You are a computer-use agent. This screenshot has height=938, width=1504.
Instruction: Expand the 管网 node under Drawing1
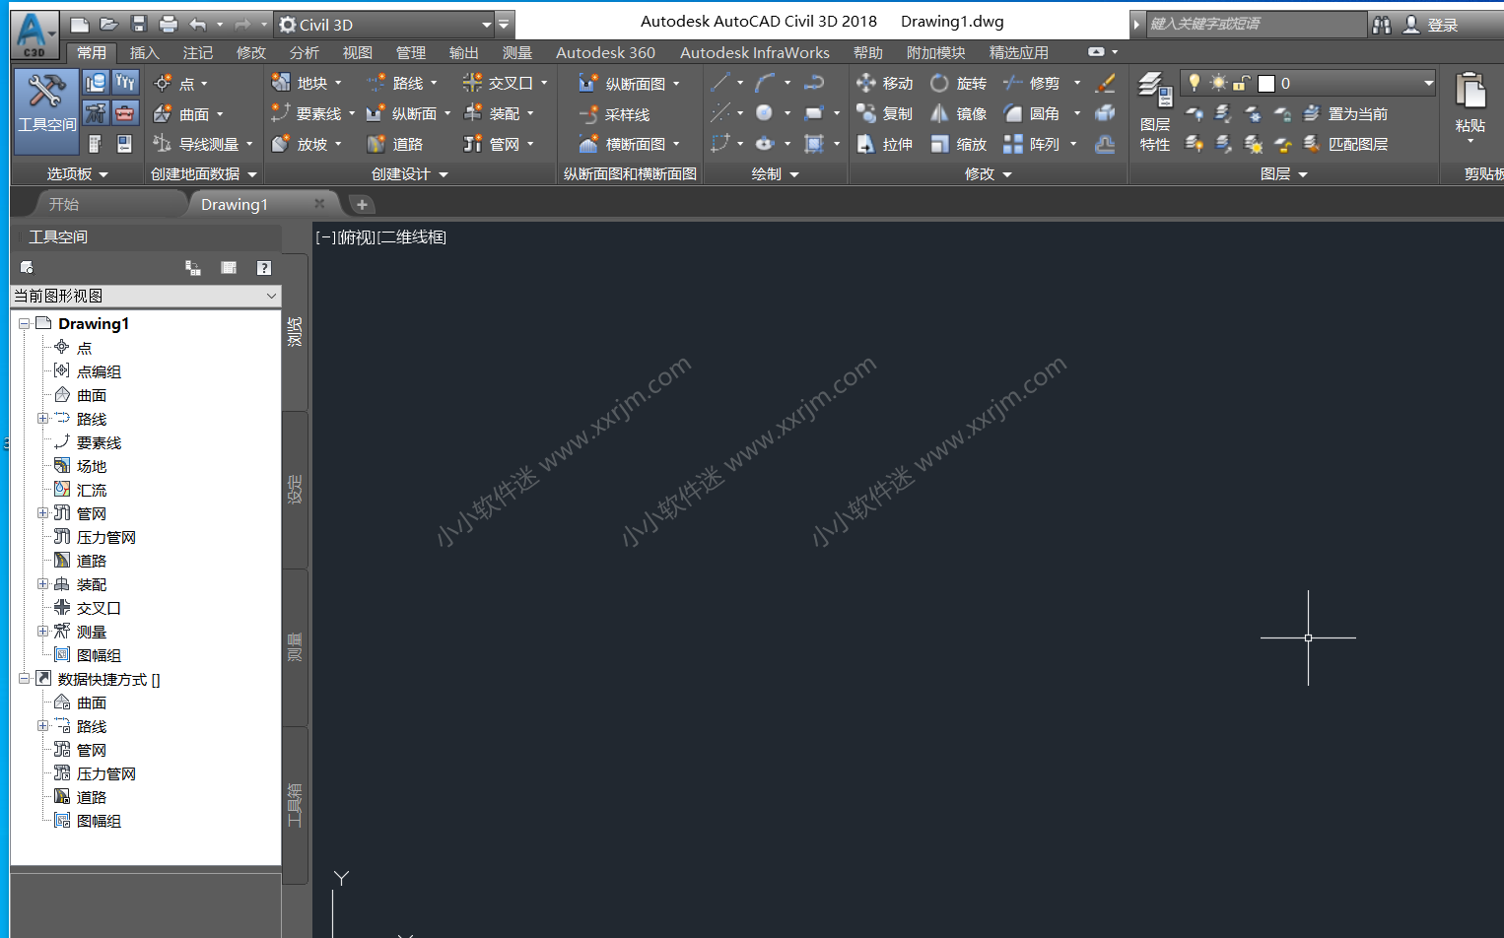(x=42, y=512)
